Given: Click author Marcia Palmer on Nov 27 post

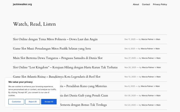Looking at the screenshot, I should [148, 58].
